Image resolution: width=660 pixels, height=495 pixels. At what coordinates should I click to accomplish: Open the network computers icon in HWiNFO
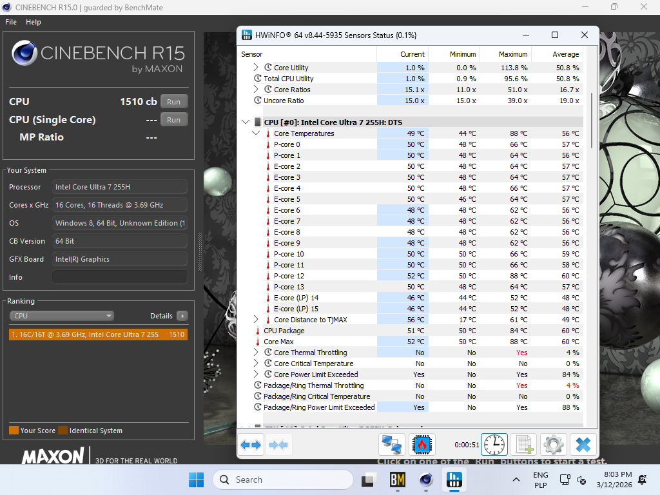[x=391, y=445]
